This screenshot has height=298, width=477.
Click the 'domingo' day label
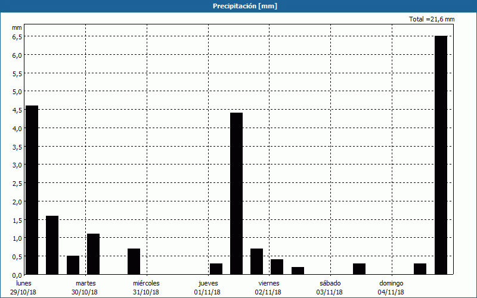coord(391,283)
